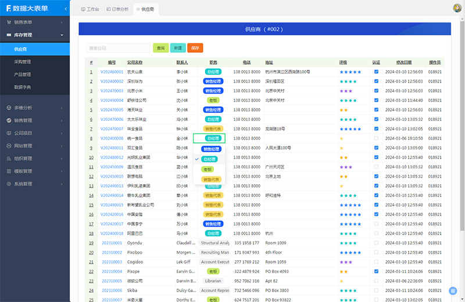Open the 职务 dropdown for 阿里巴巴

click(213, 233)
